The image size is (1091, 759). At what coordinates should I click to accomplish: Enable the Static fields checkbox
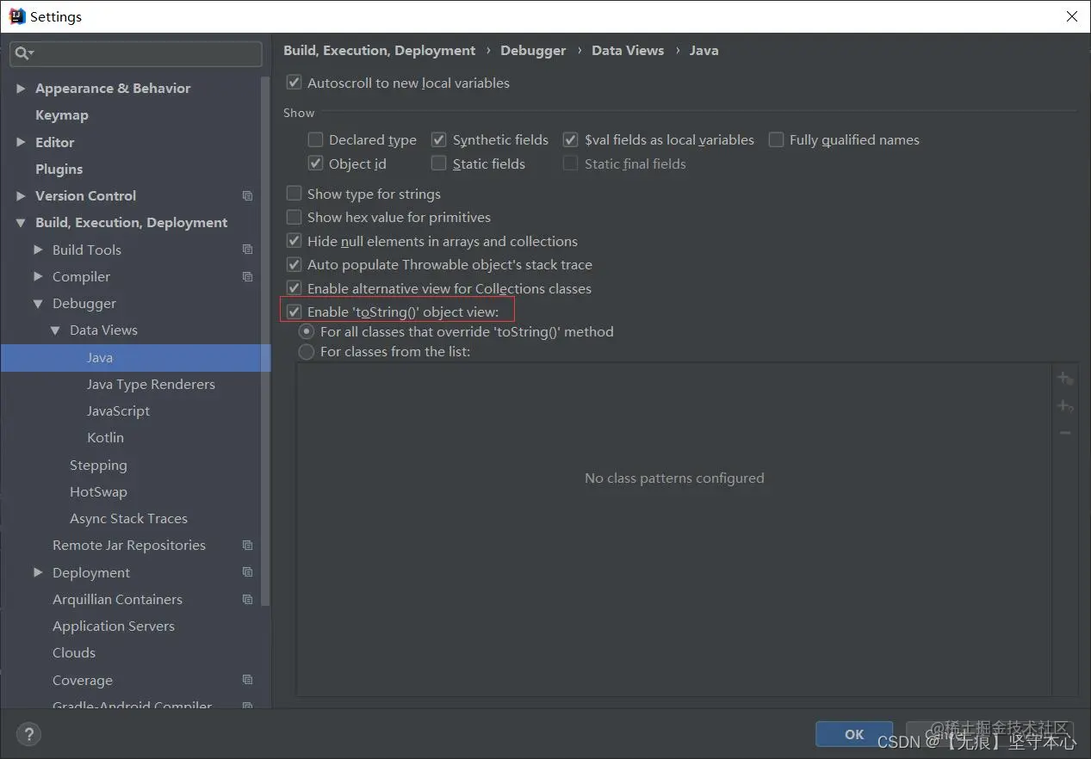439,164
